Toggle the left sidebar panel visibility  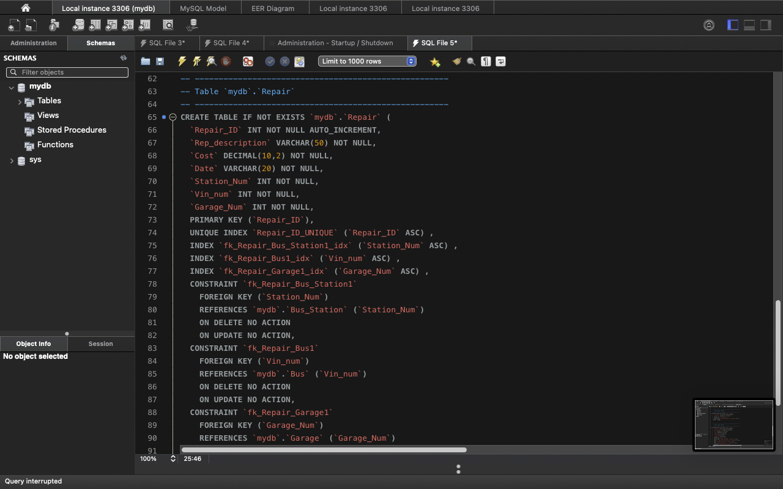click(733, 25)
